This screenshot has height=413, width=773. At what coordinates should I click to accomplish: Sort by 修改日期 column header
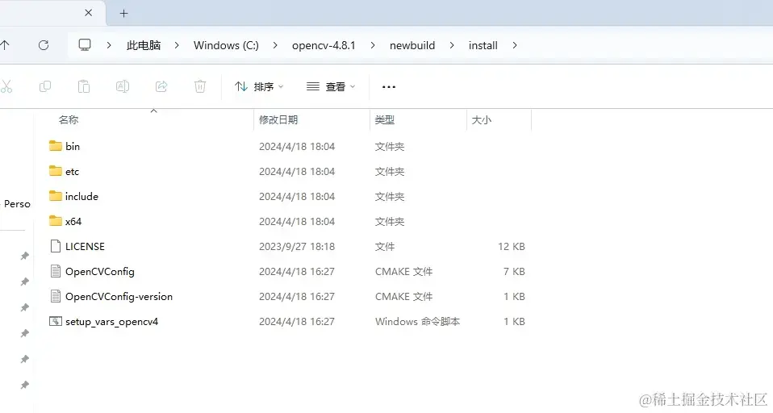pyautogui.click(x=278, y=119)
